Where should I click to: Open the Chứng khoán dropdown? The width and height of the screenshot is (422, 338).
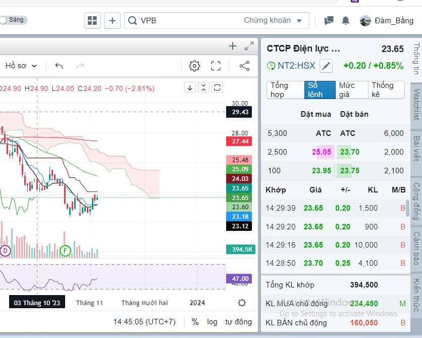(273, 21)
